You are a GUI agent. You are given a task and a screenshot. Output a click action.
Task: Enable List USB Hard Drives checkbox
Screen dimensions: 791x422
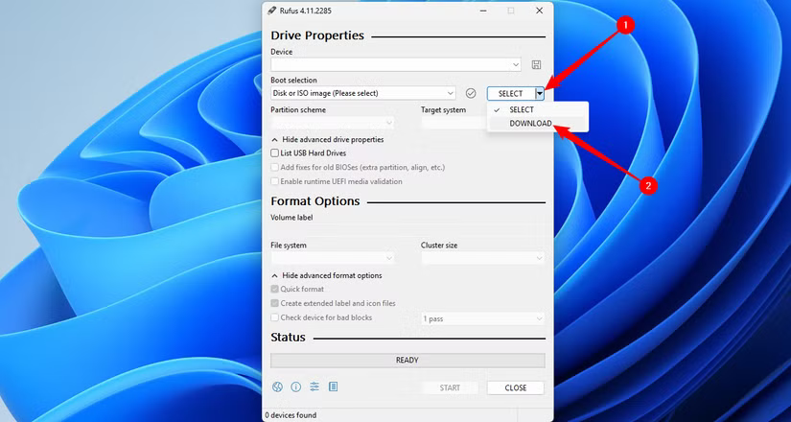pos(275,153)
